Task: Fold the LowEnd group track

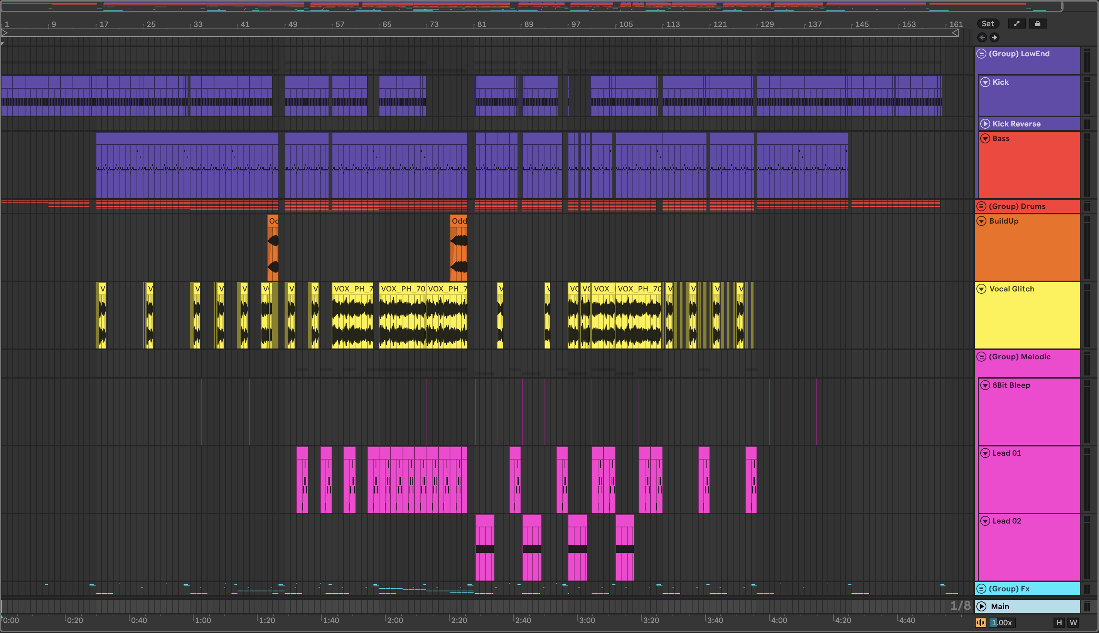Action: (981, 54)
